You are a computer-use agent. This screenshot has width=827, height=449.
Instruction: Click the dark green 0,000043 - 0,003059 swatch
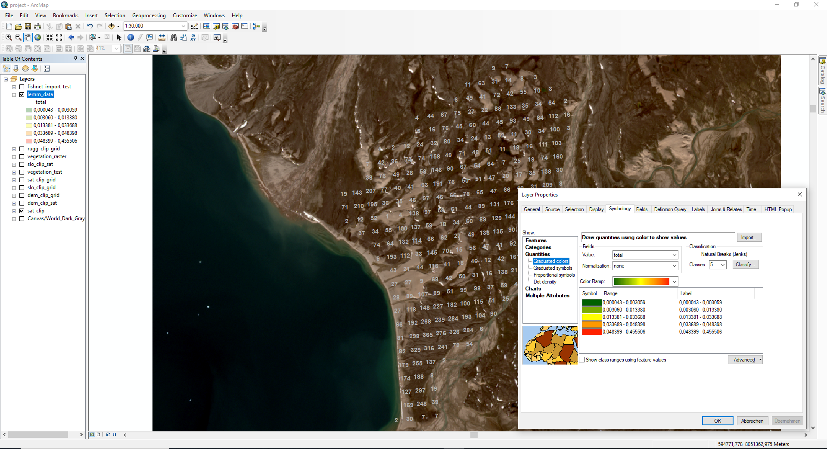(592, 302)
